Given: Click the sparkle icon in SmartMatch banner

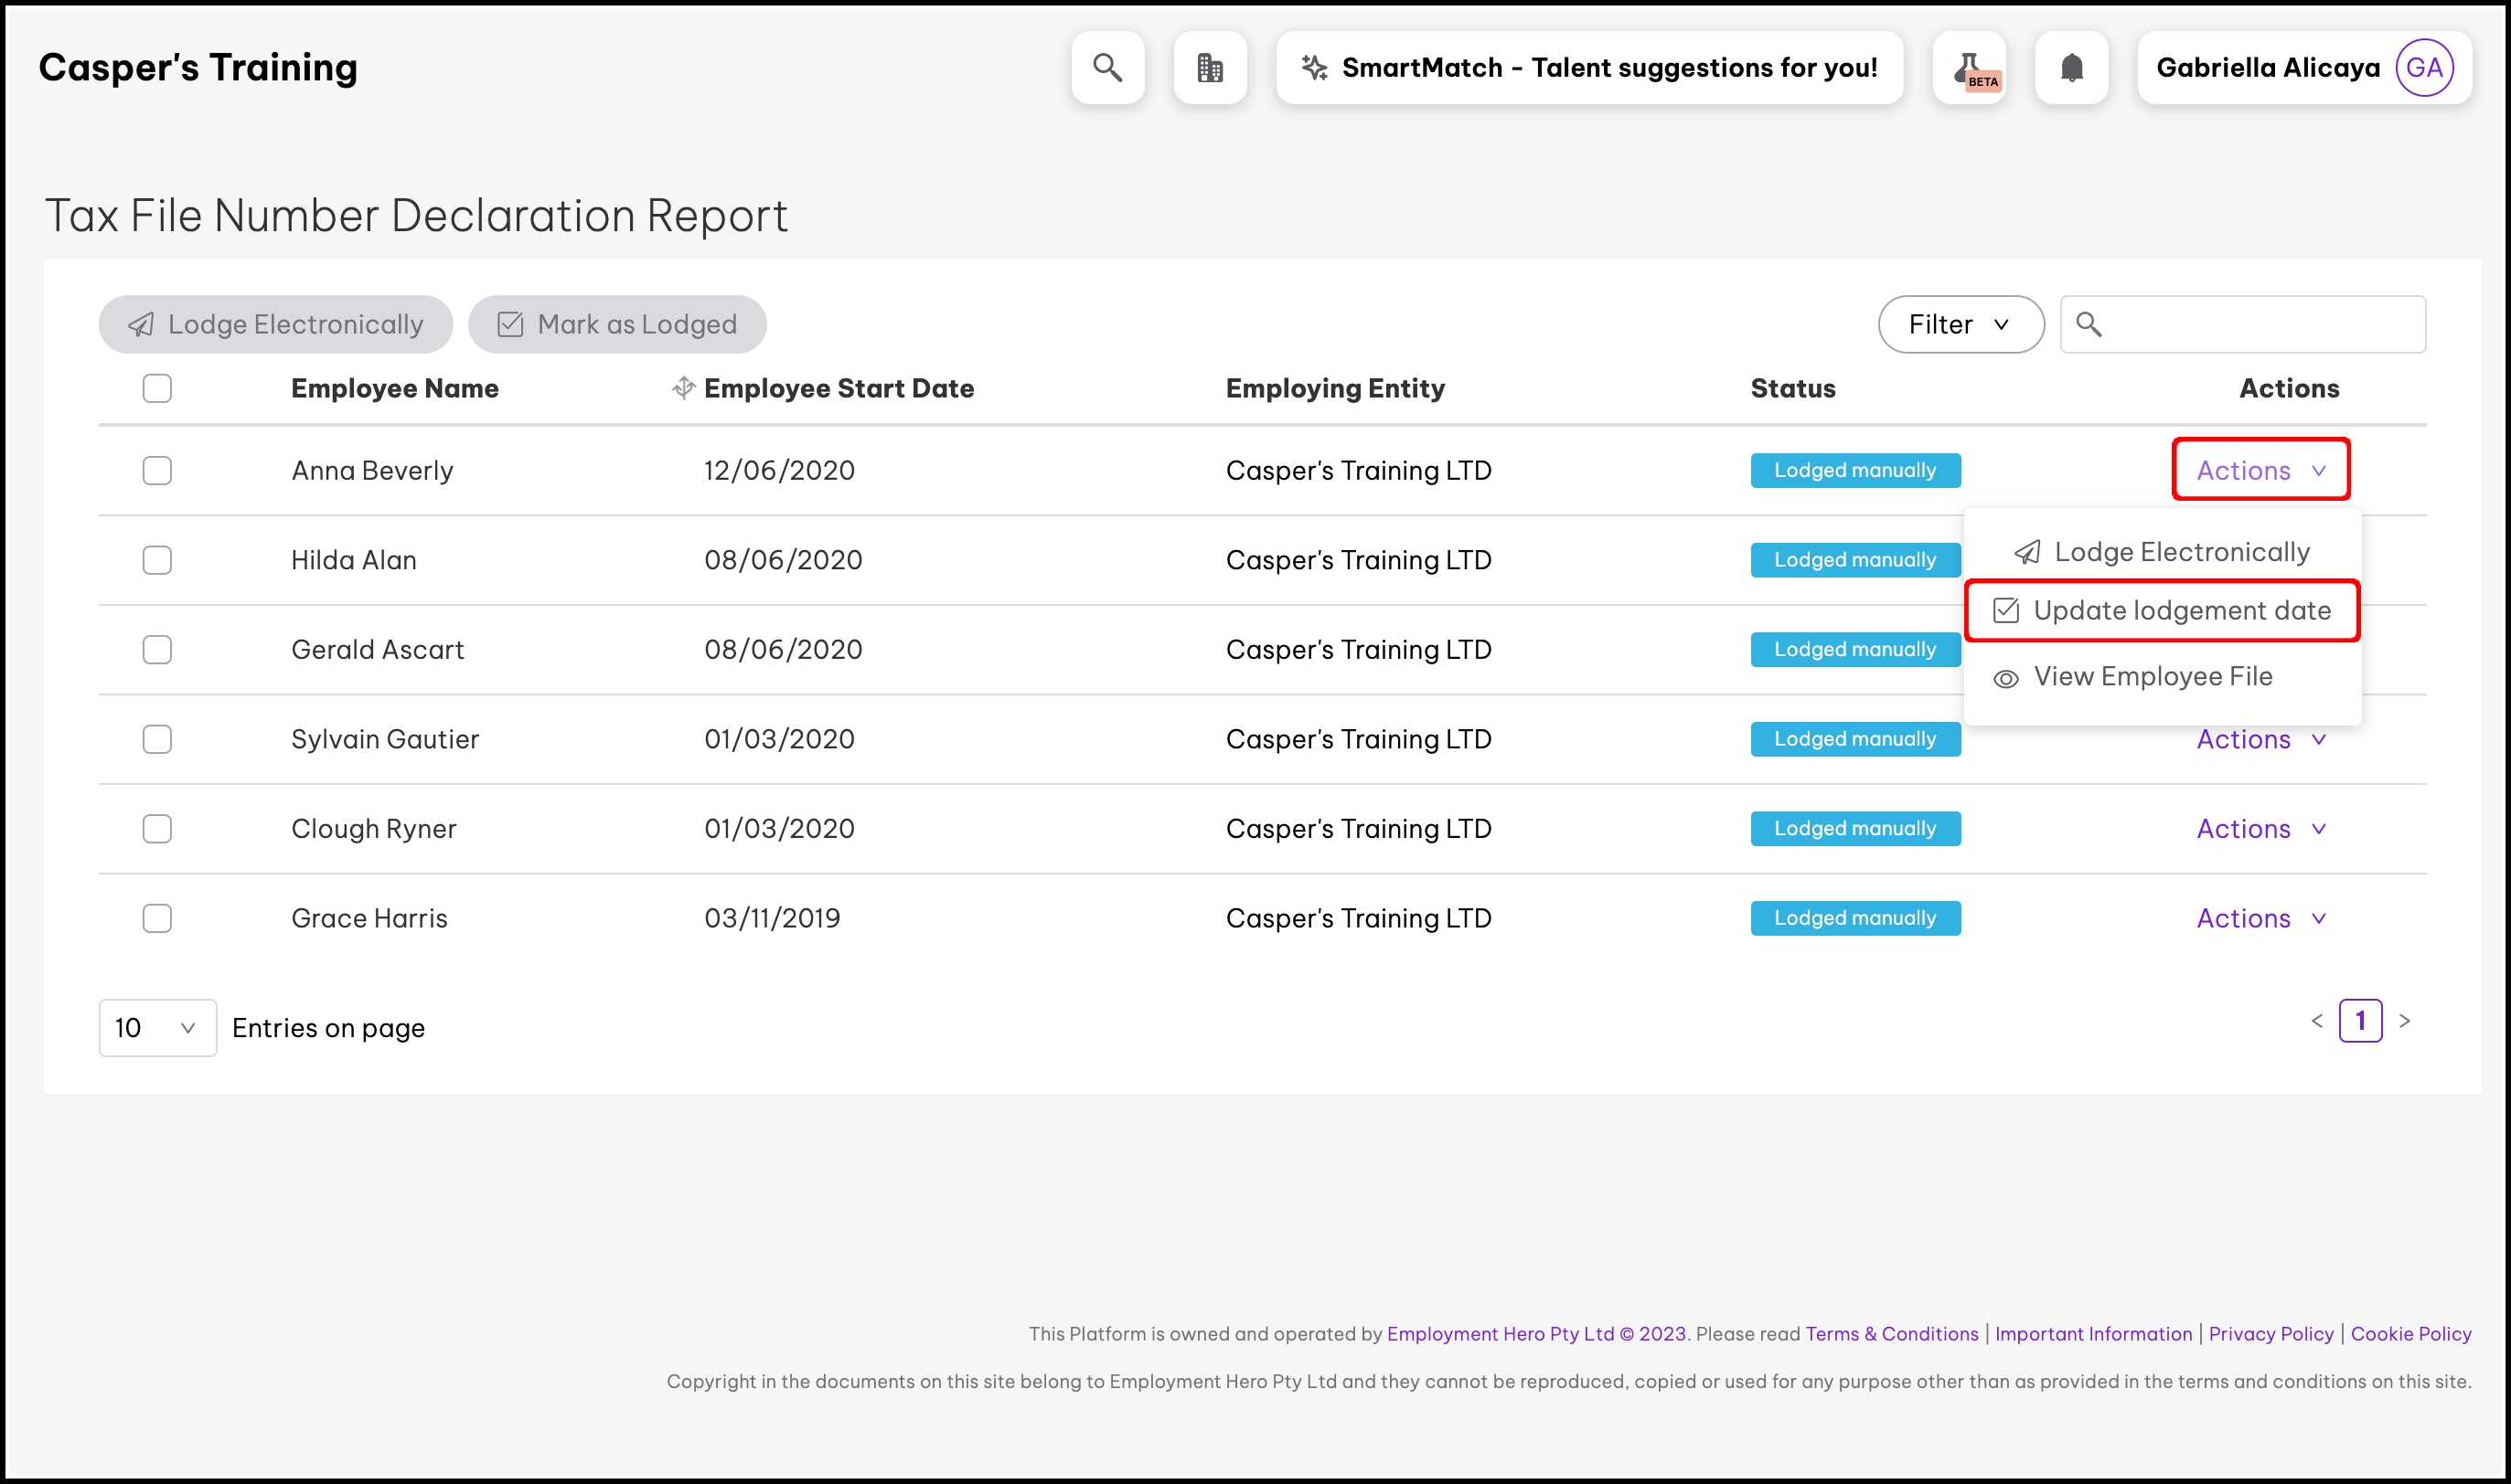Looking at the screenshot, I should [x=1315, y=68].
